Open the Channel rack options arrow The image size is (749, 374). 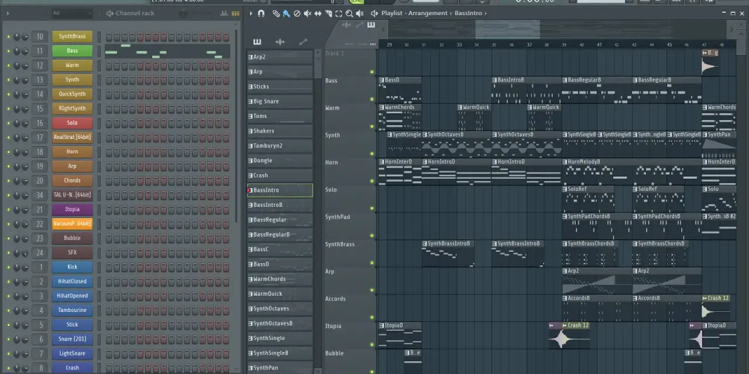(8, 13)
